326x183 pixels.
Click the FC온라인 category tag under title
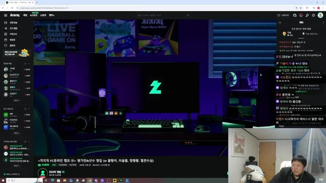(44, 165)
